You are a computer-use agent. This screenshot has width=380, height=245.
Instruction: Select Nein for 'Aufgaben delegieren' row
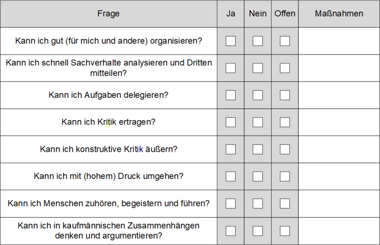(x=257, y=95)
